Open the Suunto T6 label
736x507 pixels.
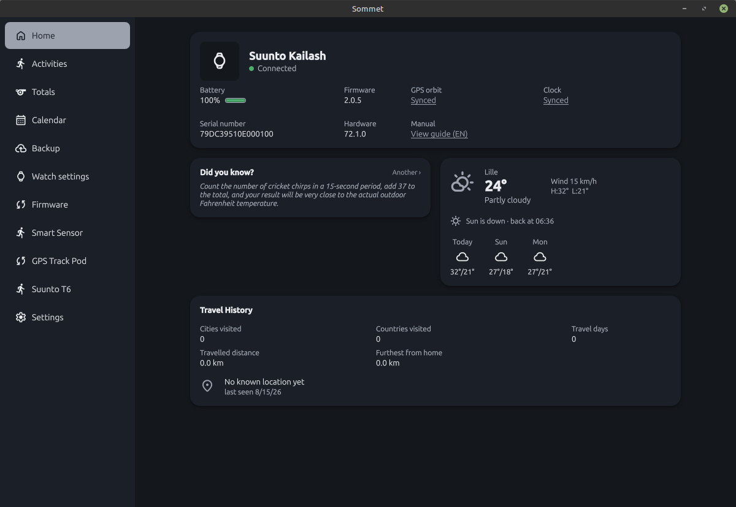click(x=52, y=289)
